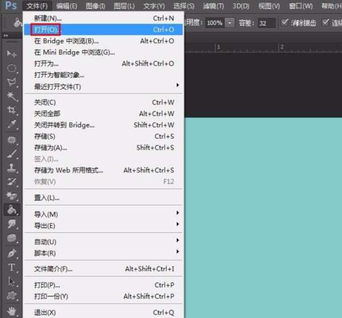Screen dimensions: 342x318
Task: Choose 关闭并转到 Bridge... entry
Action: click(x=103, y=125)
